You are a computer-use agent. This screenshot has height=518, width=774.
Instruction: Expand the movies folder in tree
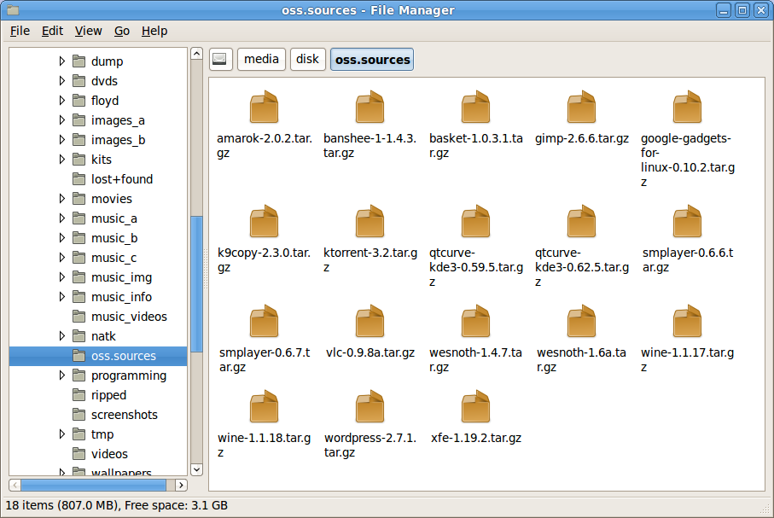(61, 199)
